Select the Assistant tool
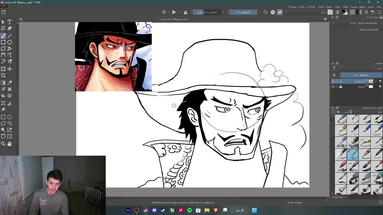Screen dimensions: 383x215 3,103
